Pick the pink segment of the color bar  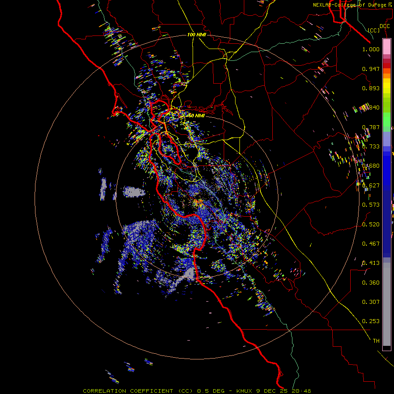pos(387,46)
